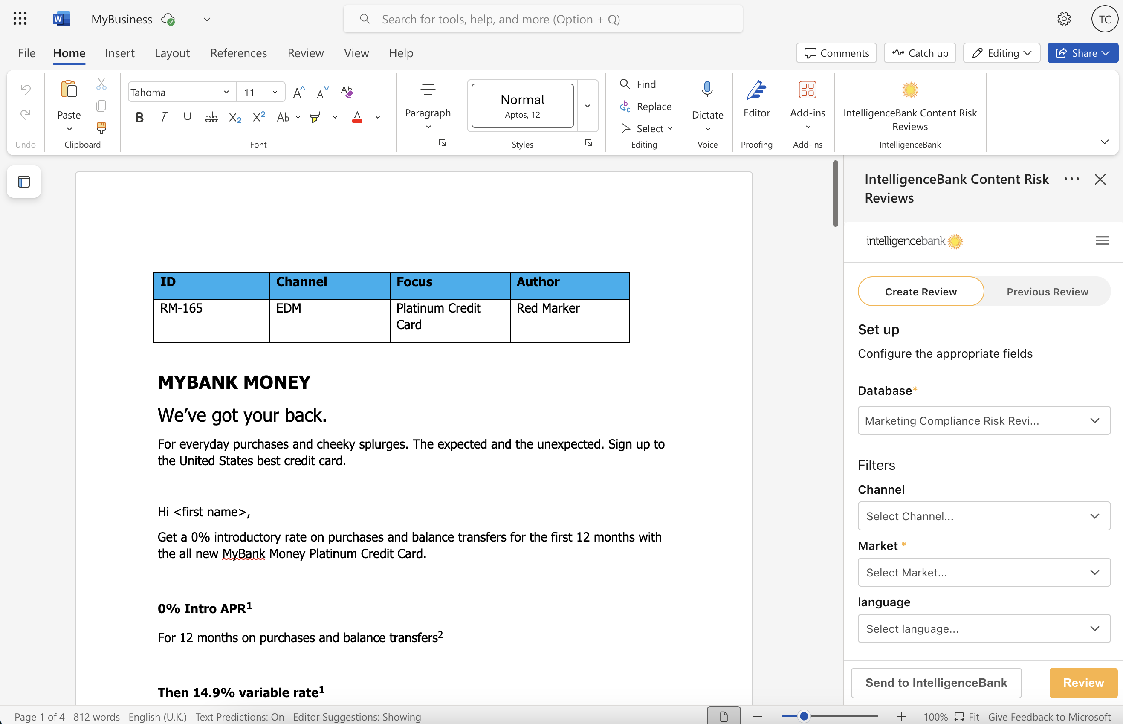Viewport: 1123px width, 724px height.
Task: Expand the Select Market dropdown
Action: (x=984, y=572)
